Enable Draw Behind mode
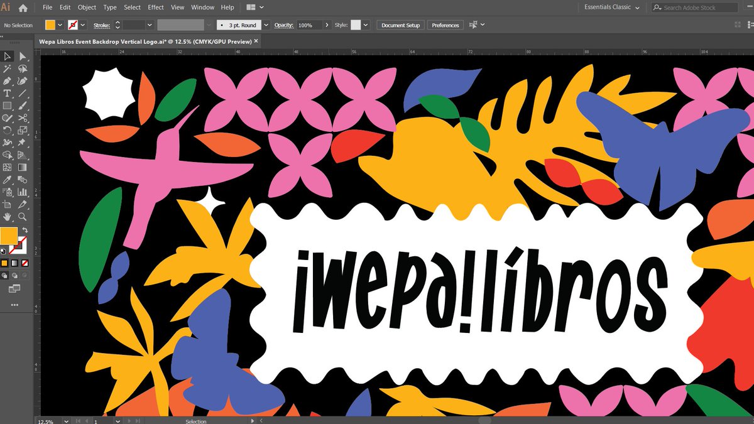 coord(14,275)
